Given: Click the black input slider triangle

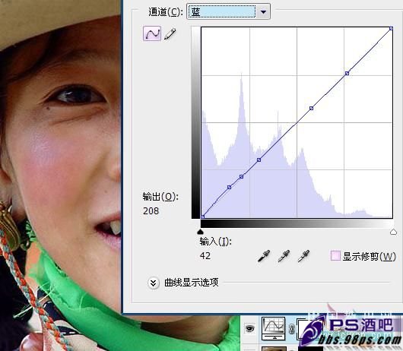Looking at the screenshot, I should (x=200, y=232).
